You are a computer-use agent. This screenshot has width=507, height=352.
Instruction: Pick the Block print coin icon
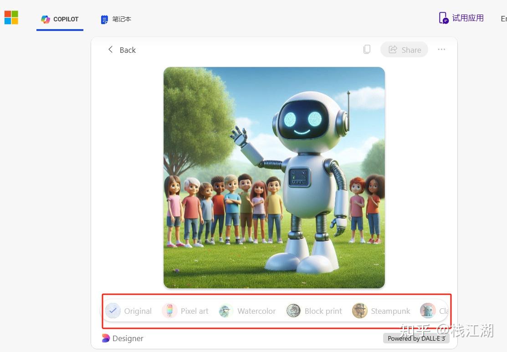point(293,311)
